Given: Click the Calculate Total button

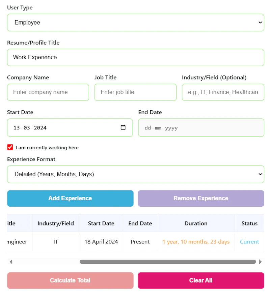Looking at the screenshot, I should pyautogui.click(x=70, y=280).
